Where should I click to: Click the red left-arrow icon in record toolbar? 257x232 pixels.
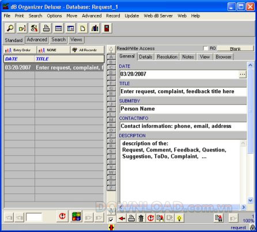[x=122, y=218]
